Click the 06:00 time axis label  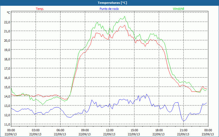tap(60, 130)
